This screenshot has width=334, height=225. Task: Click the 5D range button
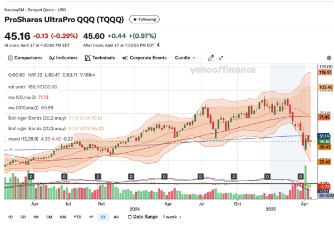tap(23, 217)
